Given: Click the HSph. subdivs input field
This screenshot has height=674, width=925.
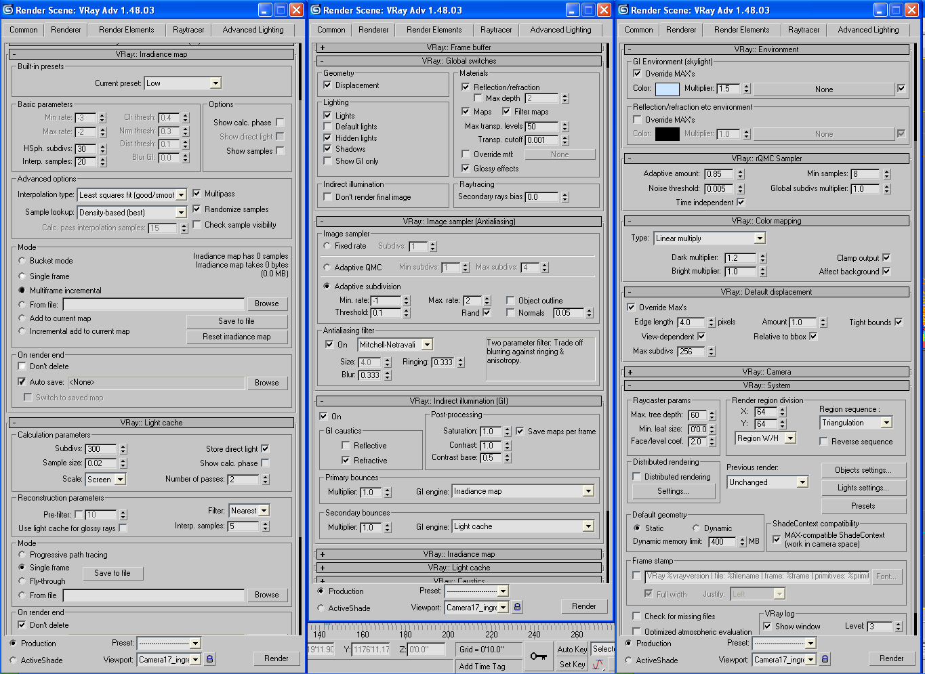Looking at the screenshot, I should [86, 148].
